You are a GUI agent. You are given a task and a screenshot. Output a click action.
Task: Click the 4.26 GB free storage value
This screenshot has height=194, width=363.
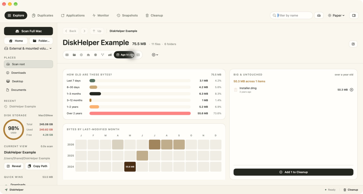pyautogui.click(x=48, y=135)
